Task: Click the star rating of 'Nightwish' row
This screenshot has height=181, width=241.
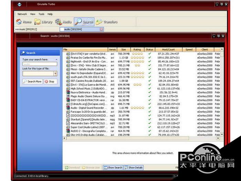Action: coord(137,61)
